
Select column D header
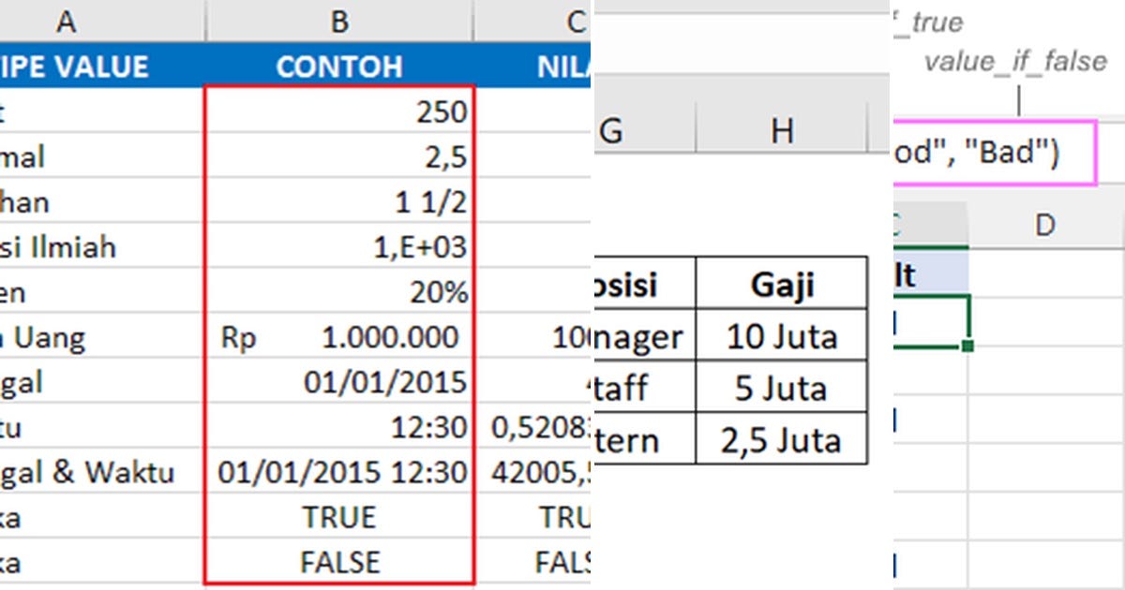pos(1043,224)
